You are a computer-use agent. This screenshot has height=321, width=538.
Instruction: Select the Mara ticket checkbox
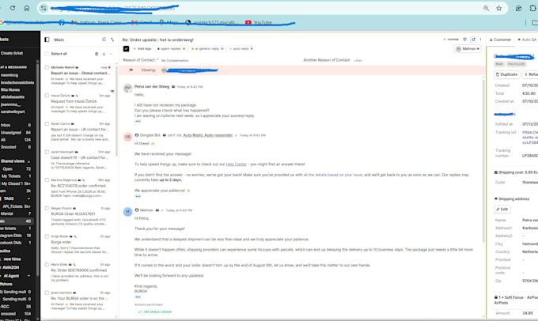47,264
